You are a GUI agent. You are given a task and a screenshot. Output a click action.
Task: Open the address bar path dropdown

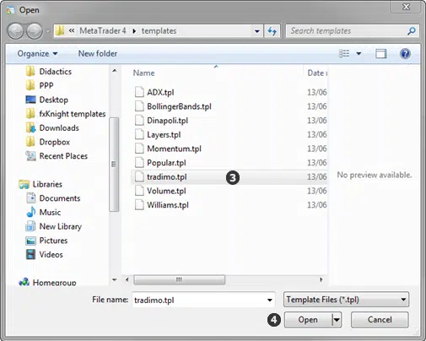click(x=256, y=31)
